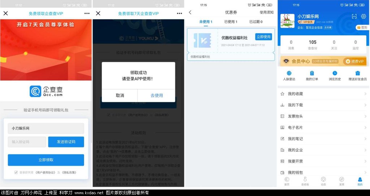The width and height of the screenshot is (370, 196).
Task: Go to 发现 in bottom navigation
Action: pos(341,181)
